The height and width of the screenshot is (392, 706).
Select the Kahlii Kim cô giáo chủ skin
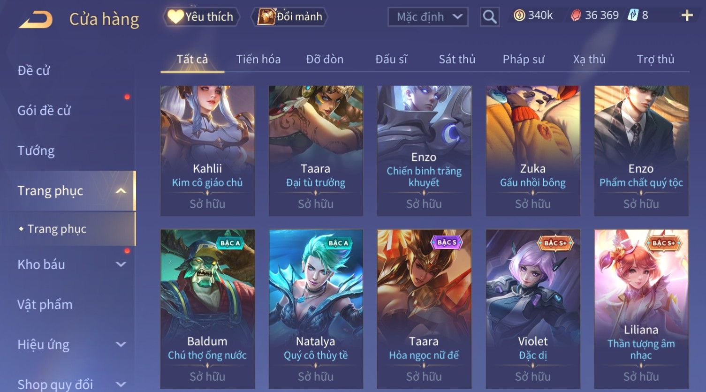(207, 151)
